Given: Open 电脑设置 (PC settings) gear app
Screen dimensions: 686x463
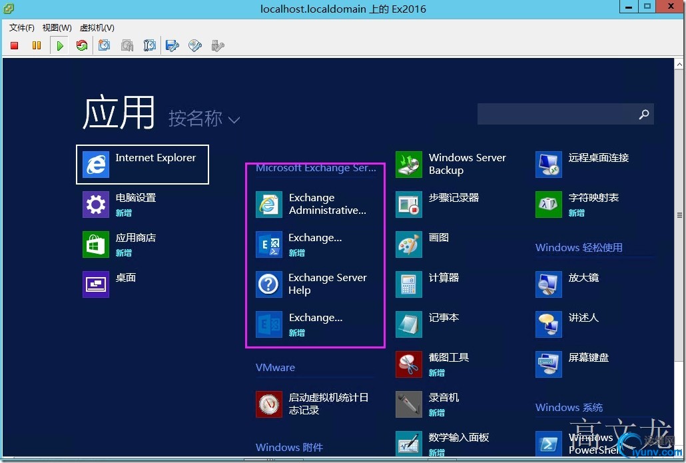Looking at the screenshot, I should click(119, 205).
